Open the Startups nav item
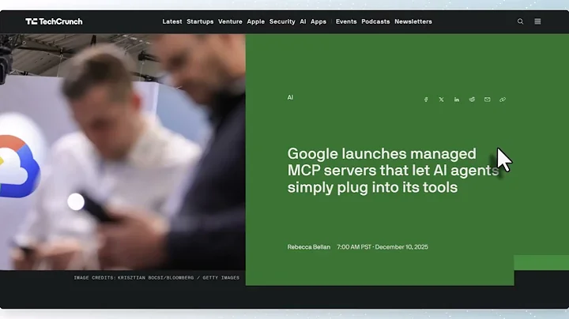The image size is (569, 319). tap(200, 22)
